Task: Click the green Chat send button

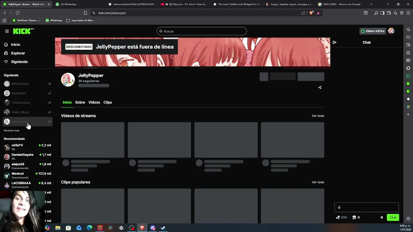Action: click(x=393, y=217)
